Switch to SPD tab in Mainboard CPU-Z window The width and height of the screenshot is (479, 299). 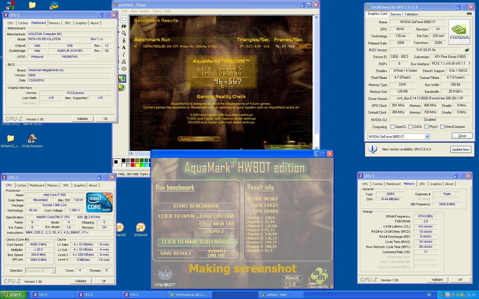pos(67,23)
